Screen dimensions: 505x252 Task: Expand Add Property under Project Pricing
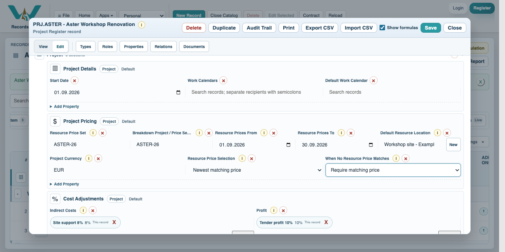point(64,184)
